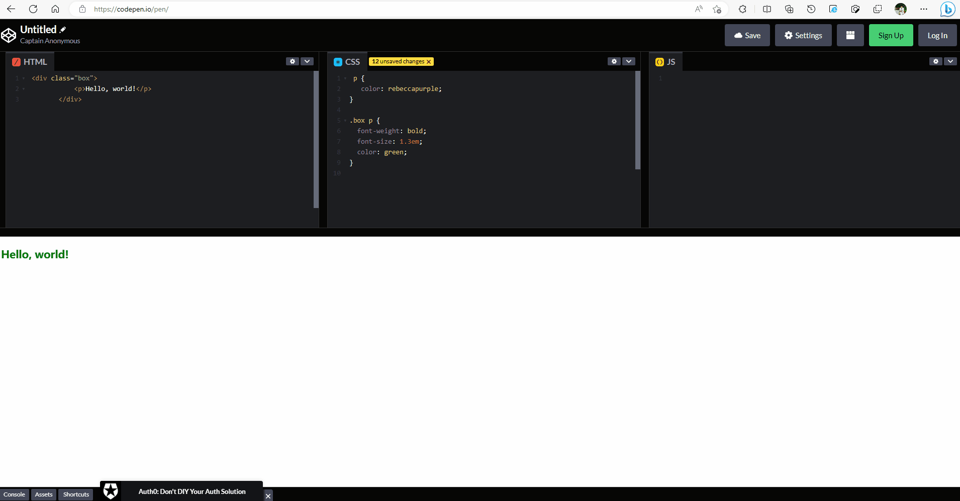The image size is (960, 501).
Task: Click the rebeccapurple color value
Action: [413, 89]
